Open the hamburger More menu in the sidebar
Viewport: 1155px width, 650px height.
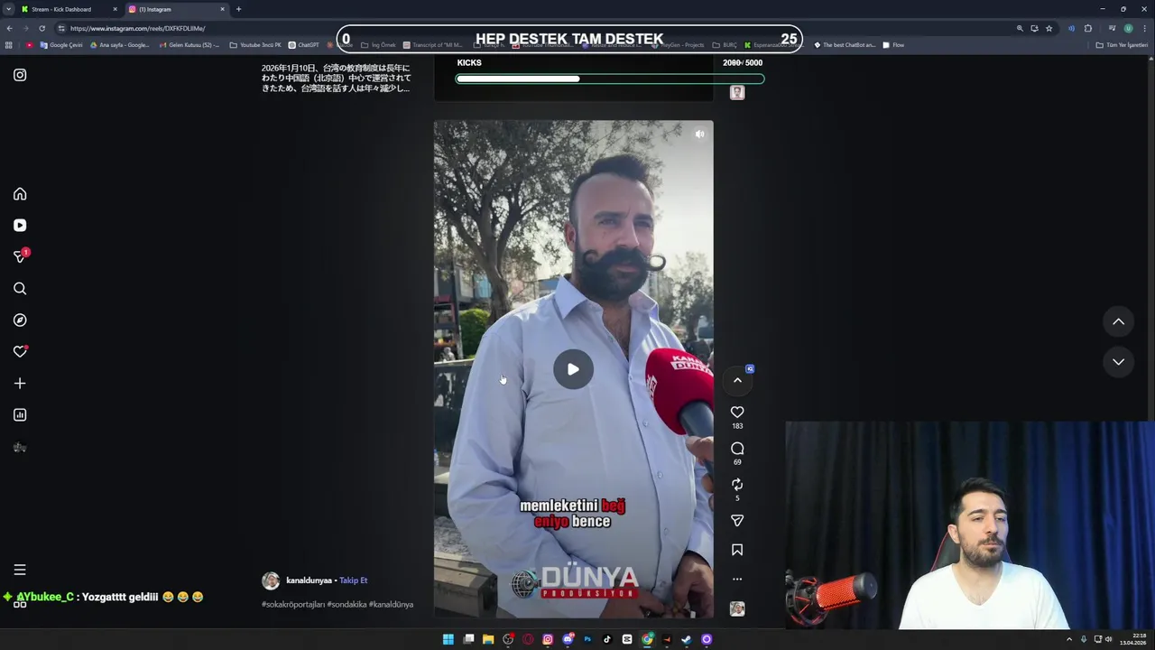pyautogui.click(x=20, y=570)
